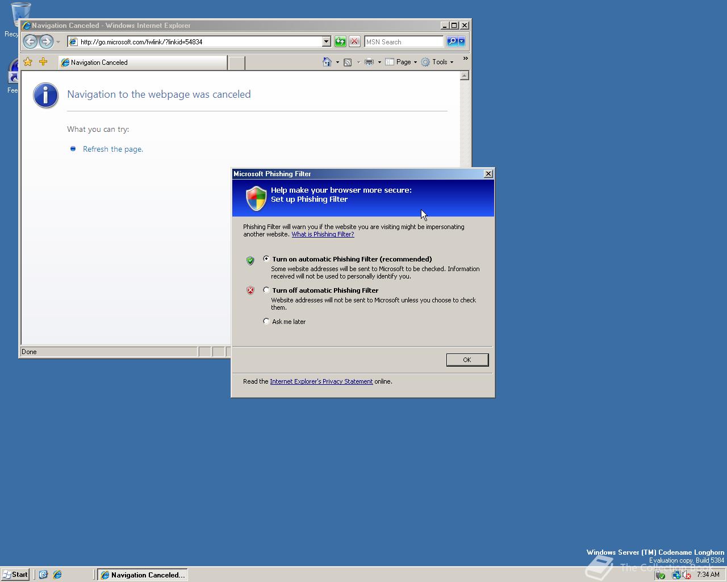727x582 pixels.
Task: Expand the address bar history dropdown
Action: click(x=327, y=41)
